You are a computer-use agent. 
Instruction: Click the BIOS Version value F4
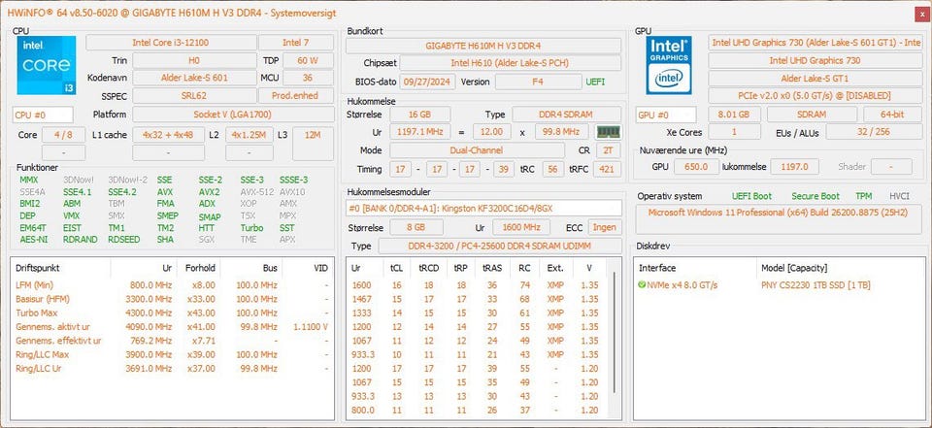point(538,82)
